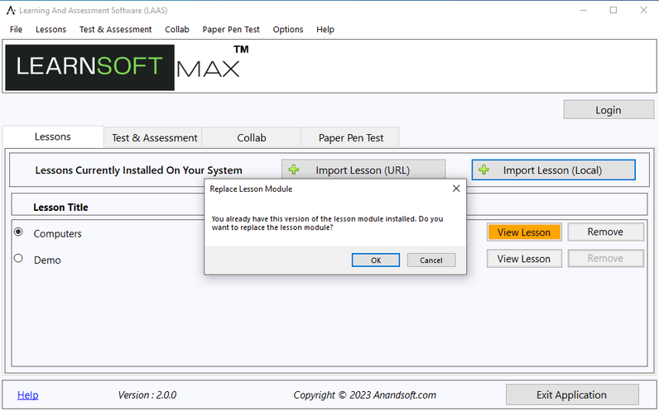This screenshot has height=411, width=659.
Task: View the Computers lesson
Action: pos(524,232)
